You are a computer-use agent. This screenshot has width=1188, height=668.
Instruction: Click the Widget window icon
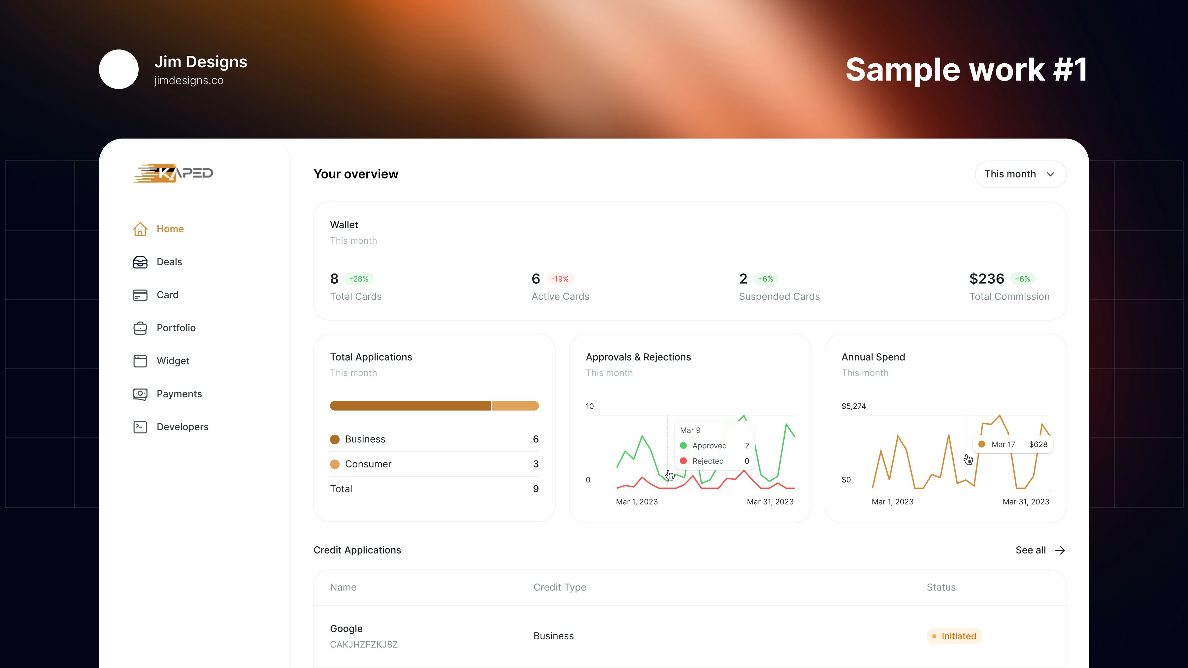point(140,361)
